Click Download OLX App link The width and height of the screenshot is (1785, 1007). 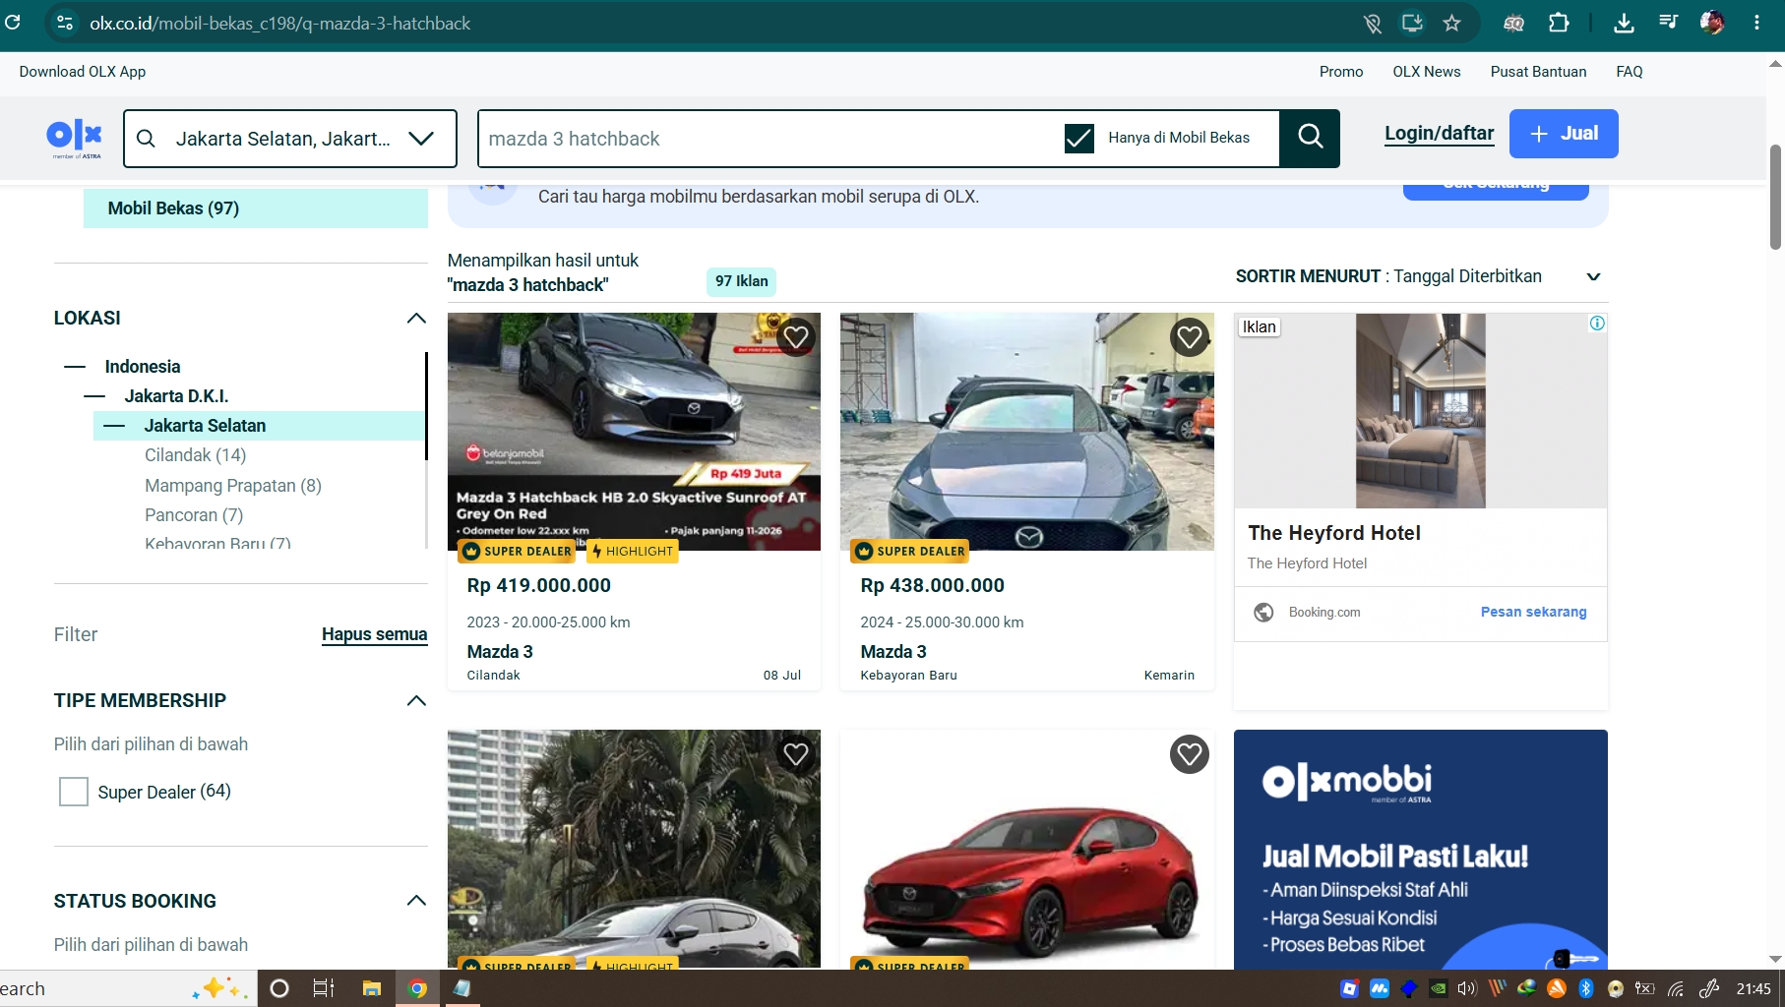click(x=83, y=72)
